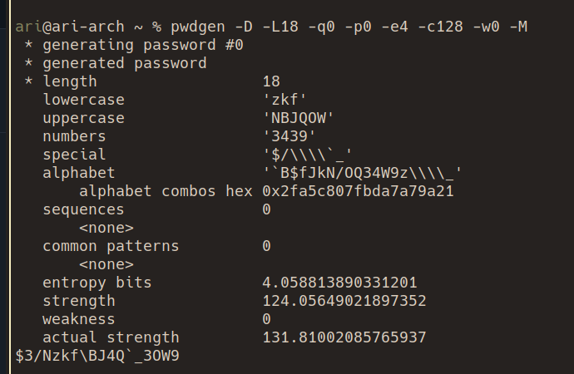Click the special characters value string
The width and height of the screenshot is (574, 374).
click(x=307, y=155)
